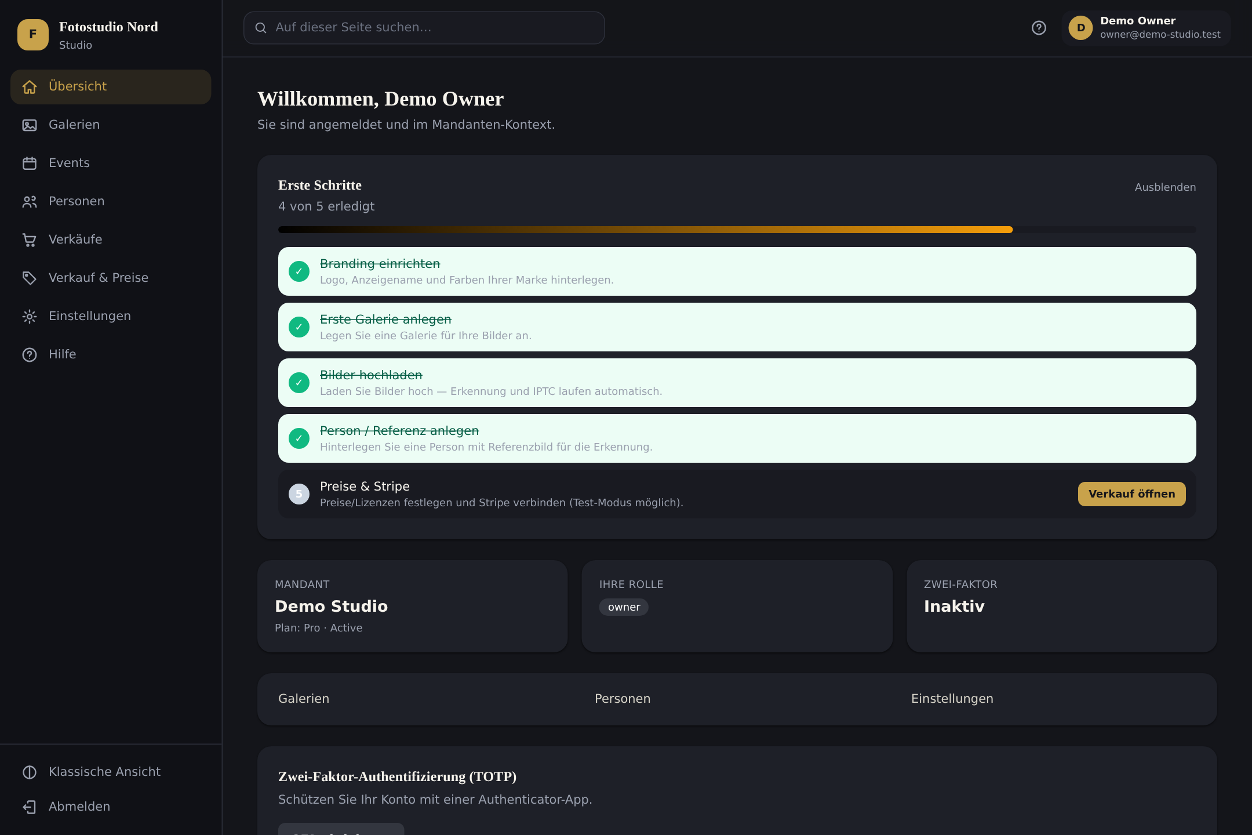Click the Verkauf & Preise tag icon

tap(30, 278)
